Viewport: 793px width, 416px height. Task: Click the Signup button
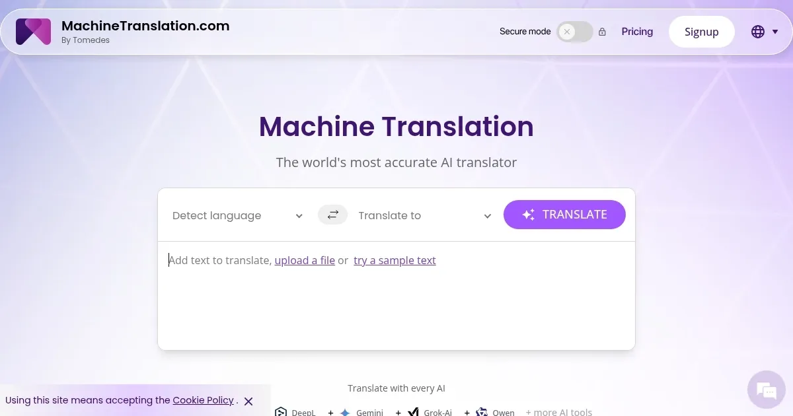pos(701,31)
